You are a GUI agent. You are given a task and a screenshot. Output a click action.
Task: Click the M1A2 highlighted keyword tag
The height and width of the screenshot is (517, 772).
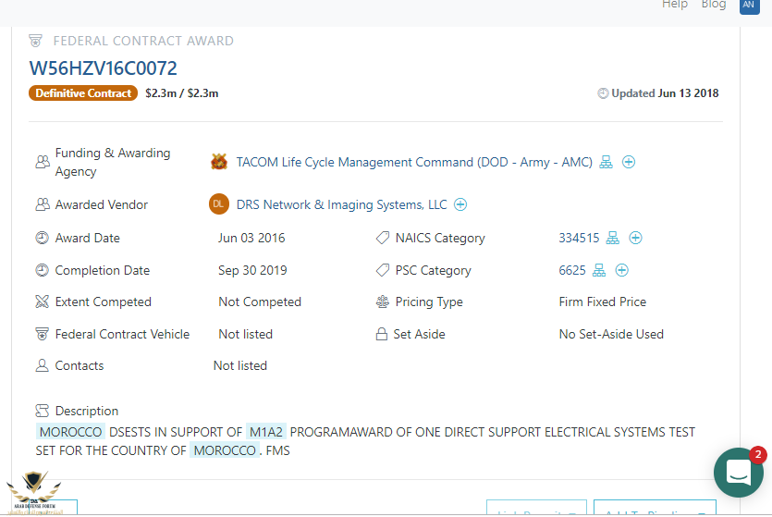[266, 432]
